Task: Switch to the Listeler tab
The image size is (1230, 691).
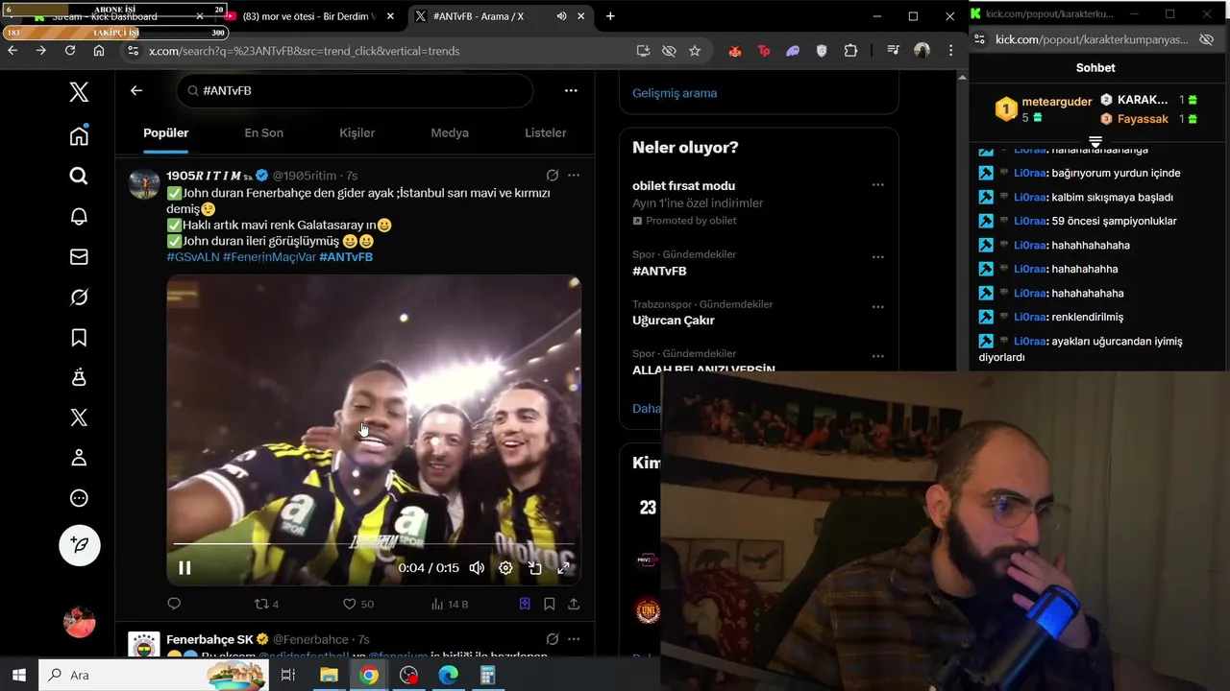Action: (x=545, y=132)
